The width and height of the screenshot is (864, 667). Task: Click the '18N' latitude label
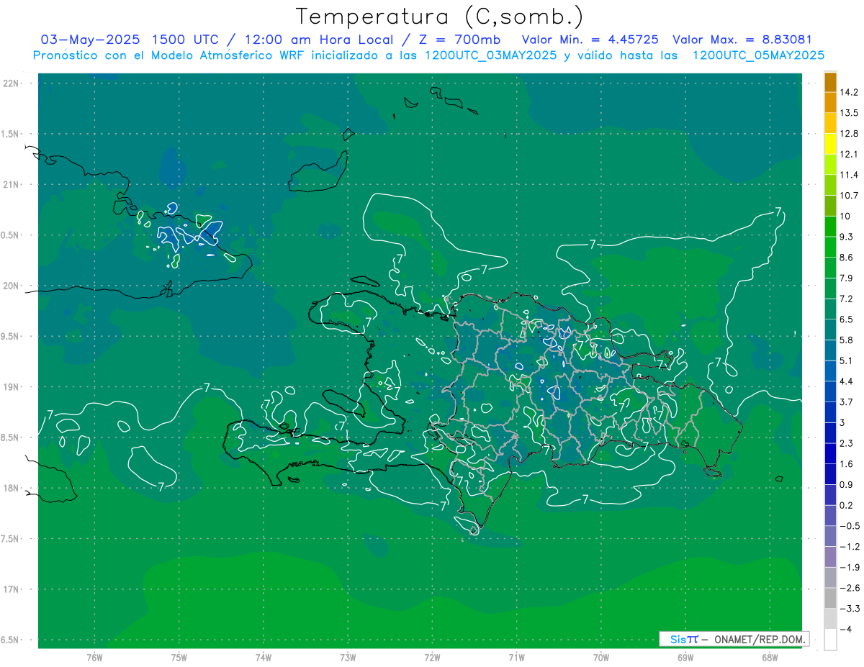[x=10, y=489]
